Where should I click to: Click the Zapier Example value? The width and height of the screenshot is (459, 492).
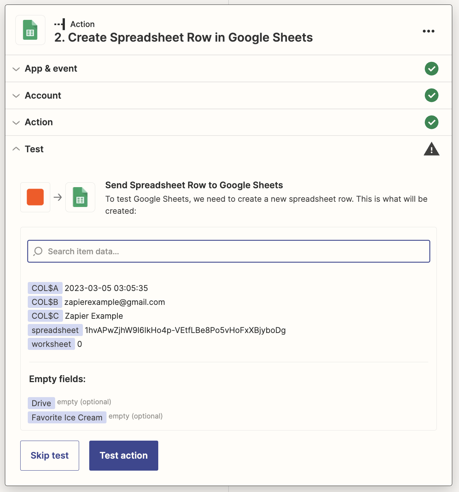(94, 316)
